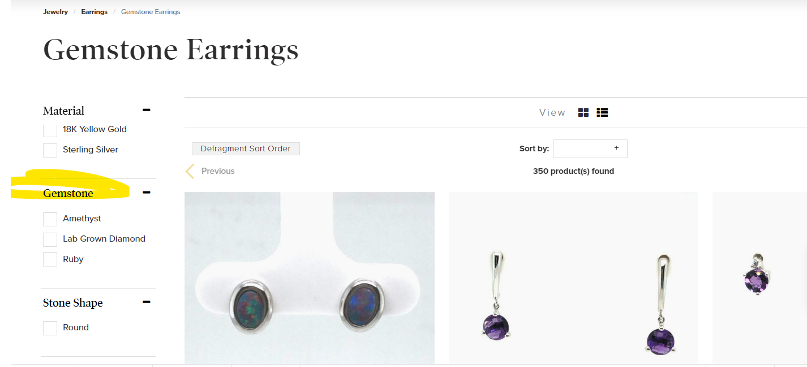Screen dimensions: 807x367
Task: Collapse the Material filter section
Action: 147,110
